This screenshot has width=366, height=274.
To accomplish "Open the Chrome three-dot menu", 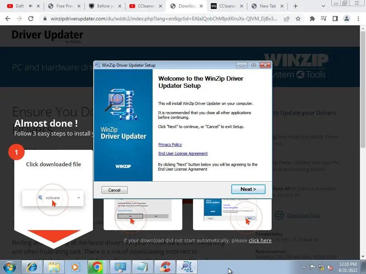I will 358,19.
